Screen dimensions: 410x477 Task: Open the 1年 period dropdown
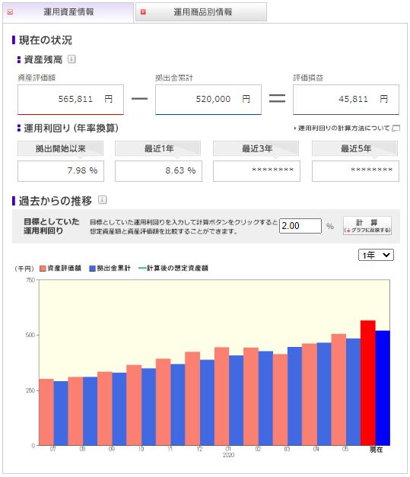coord(376,255)
